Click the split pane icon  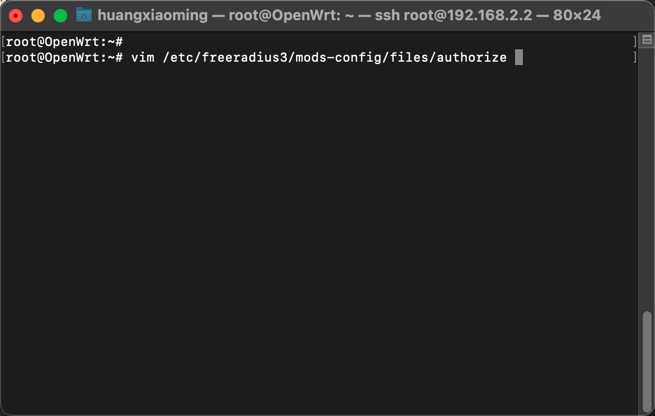647,40
